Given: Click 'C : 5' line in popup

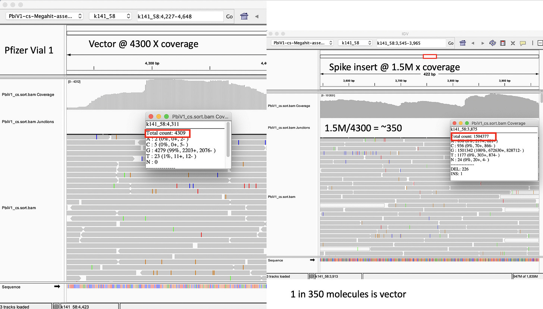Looking at the screenshot, I should pyautogui.click(x=167, y=145).
